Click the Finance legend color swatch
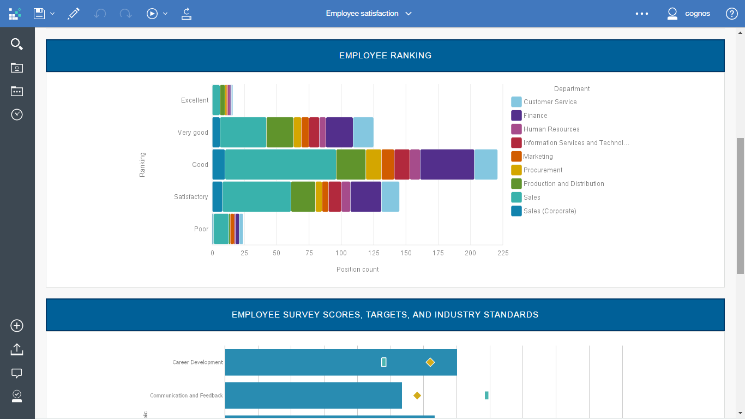This screenshot has width=745, height=419. point(516,116)
